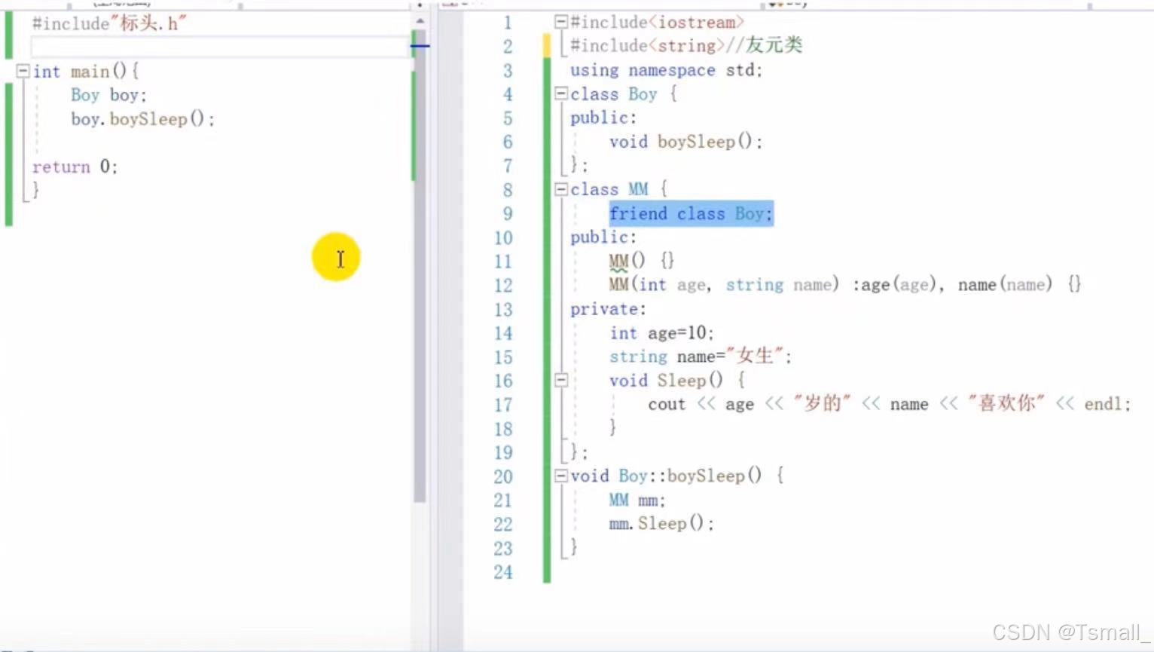Click the 'class Boy {' declaration
This screenshot has width=1154, height=652.
[624, 94]
